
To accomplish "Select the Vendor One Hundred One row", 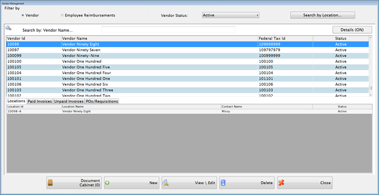I will click(x=187, y=79).
